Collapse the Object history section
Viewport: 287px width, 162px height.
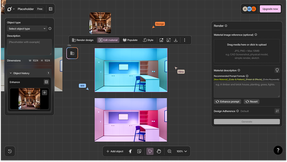click(x=10, y=73)
